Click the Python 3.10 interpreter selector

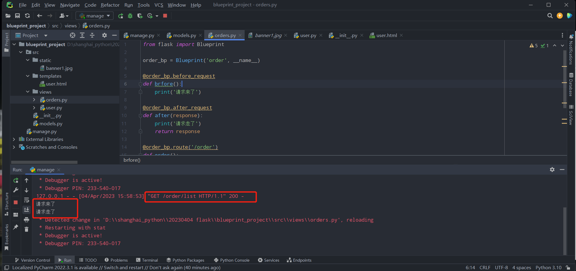[x=549, y=267]
